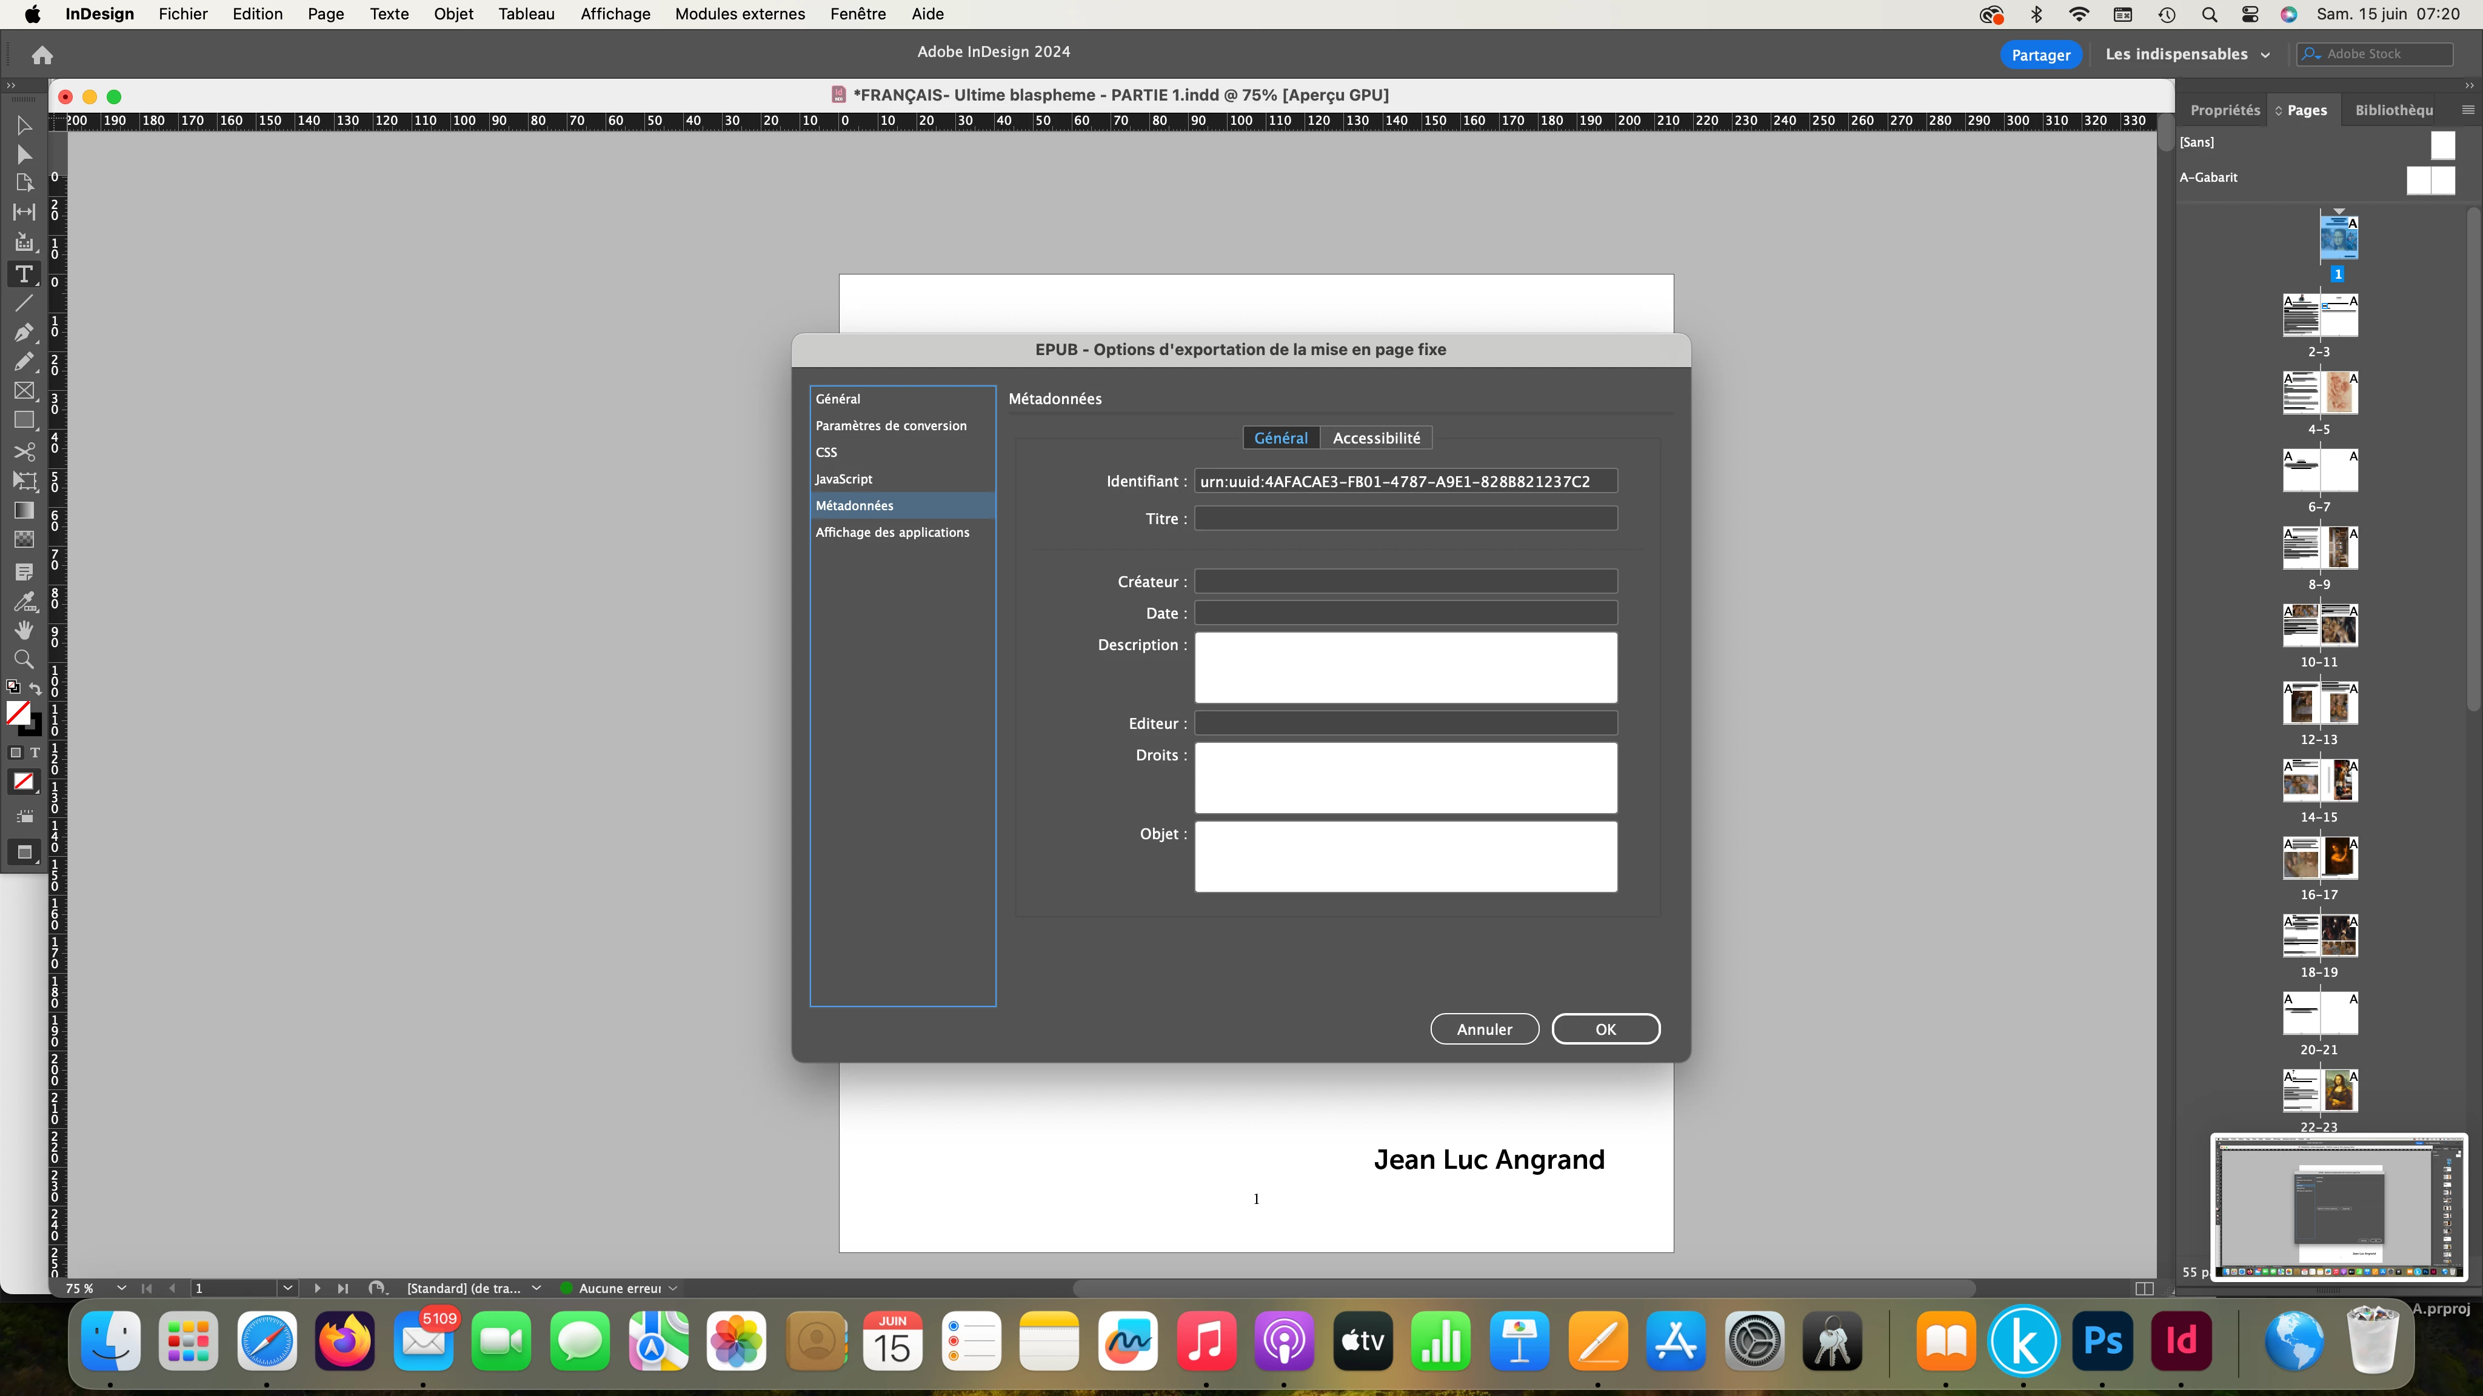The height and width of the screenshot is (1396, 2483).
Task: Open the Aucune erreur preflight dropdown
Action: pos(673,1288)
